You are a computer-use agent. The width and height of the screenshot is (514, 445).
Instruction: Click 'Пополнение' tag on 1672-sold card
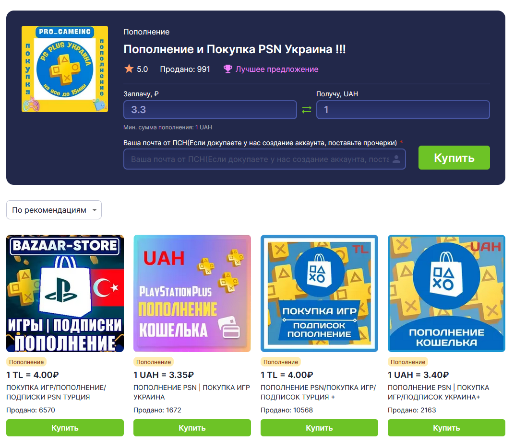tap(154, 362)
